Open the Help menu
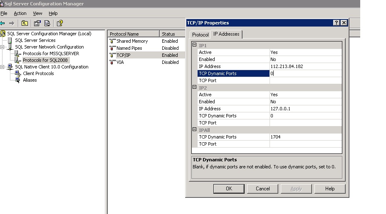Screen dimensions: 386x214 53,13
